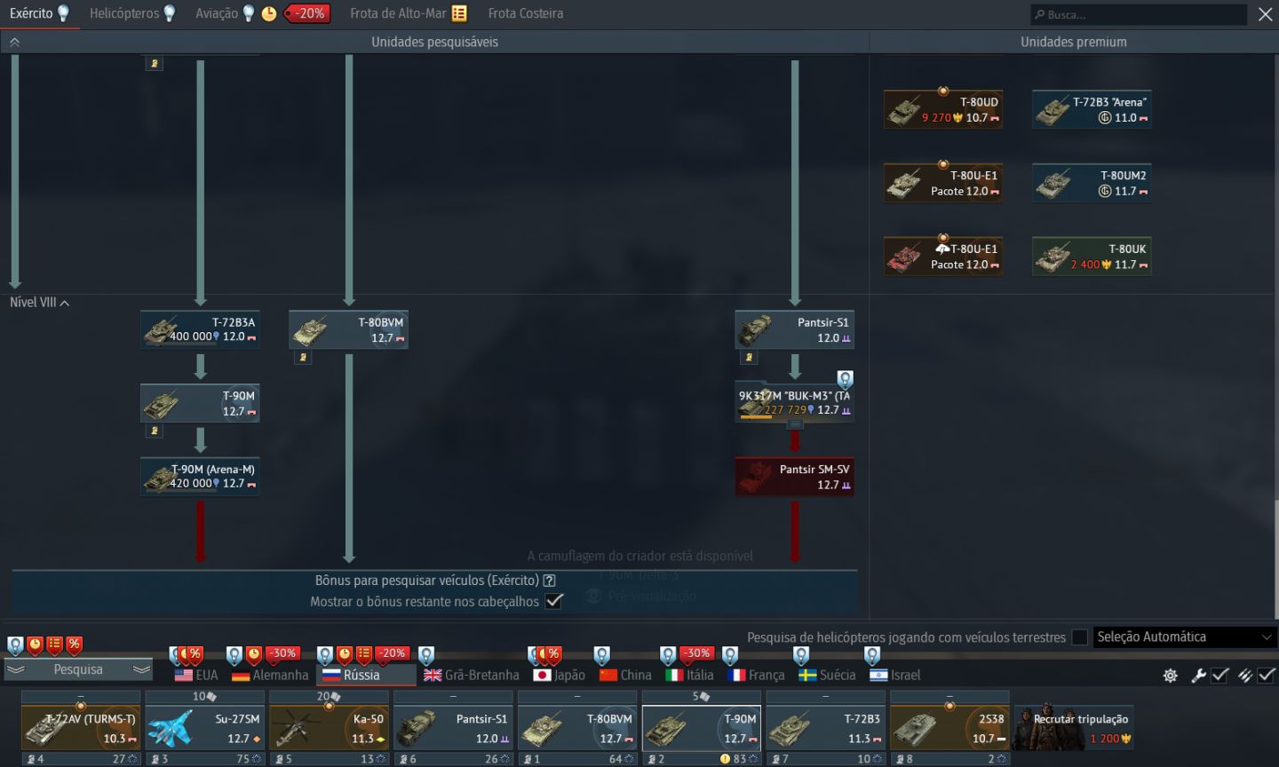Collapse the tree with the top-left double chevron
The height and width of the screenshot is (767, 1279).
(14, 42)
